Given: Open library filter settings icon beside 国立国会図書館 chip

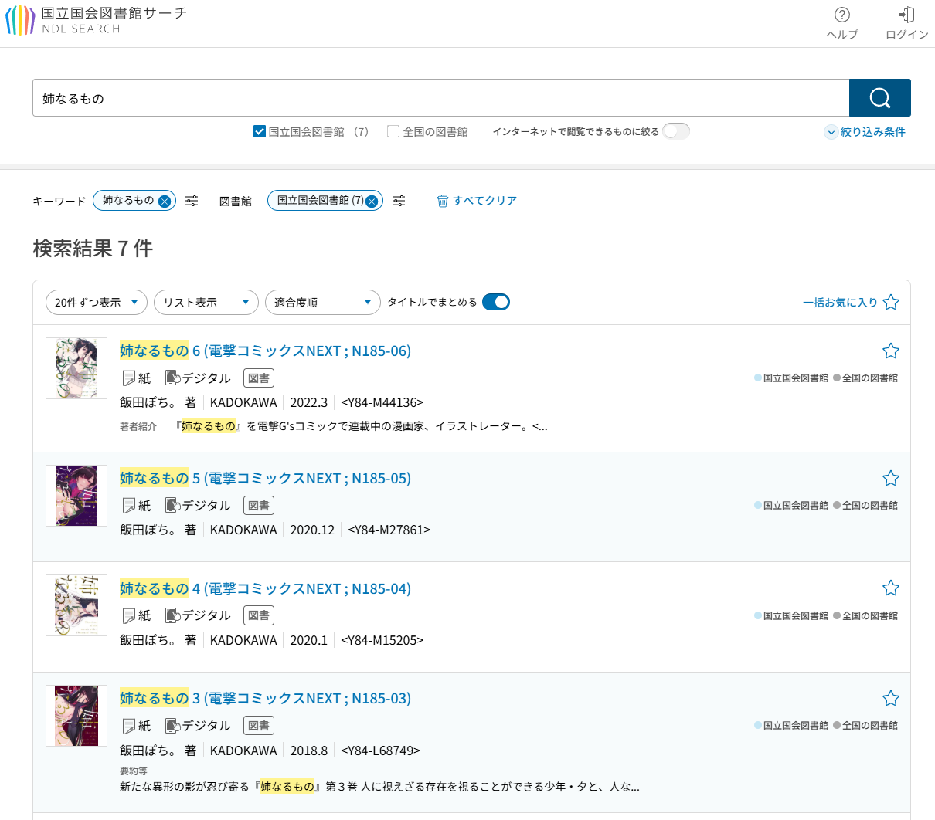Looking at the screenshot, I should tap(399, 201).
